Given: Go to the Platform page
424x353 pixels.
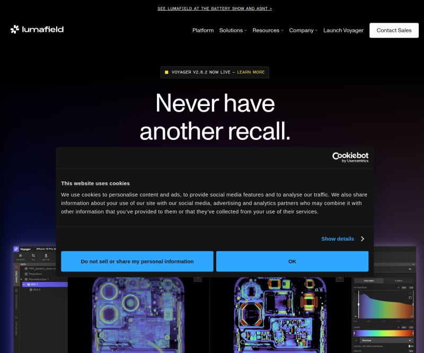Looking at the screenshot, I should pyautogui.click(x=203, y=30).
